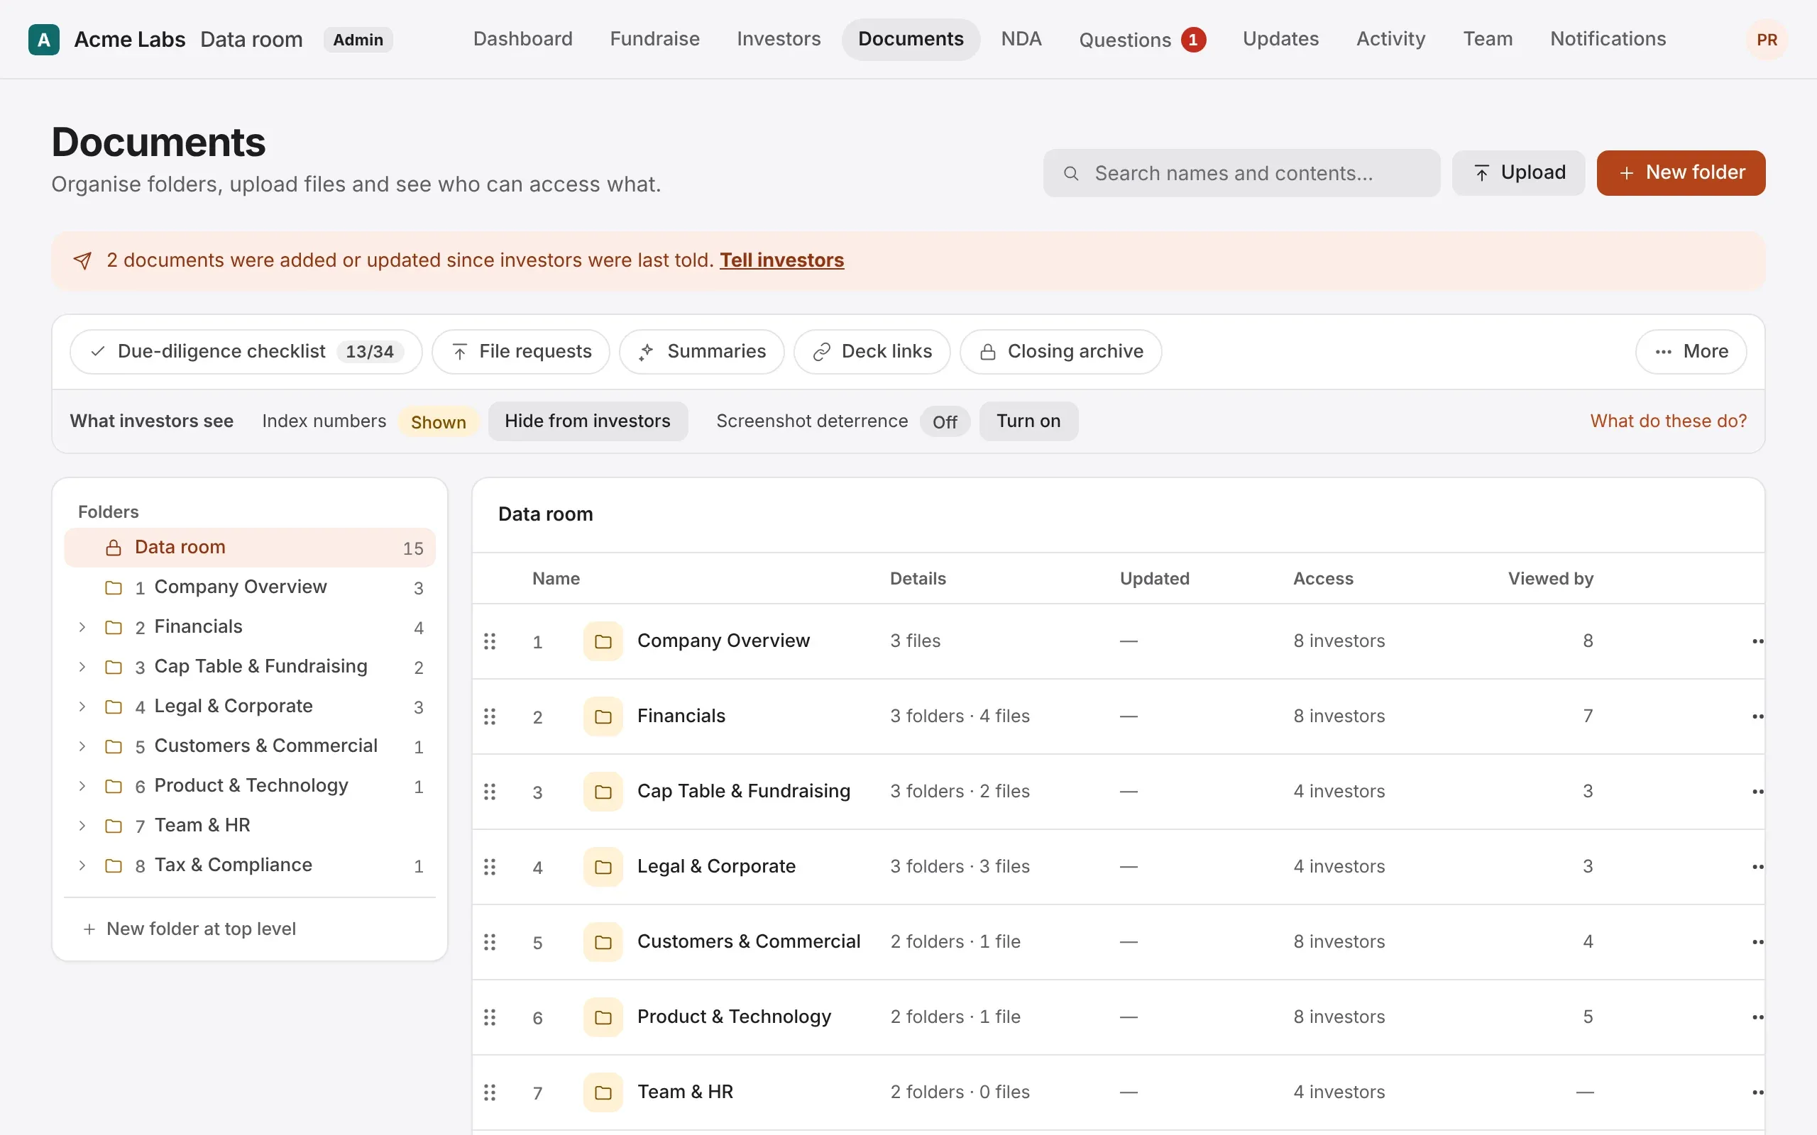
Task: Click the paper plane icon in the banner
Action: point(82,260)
